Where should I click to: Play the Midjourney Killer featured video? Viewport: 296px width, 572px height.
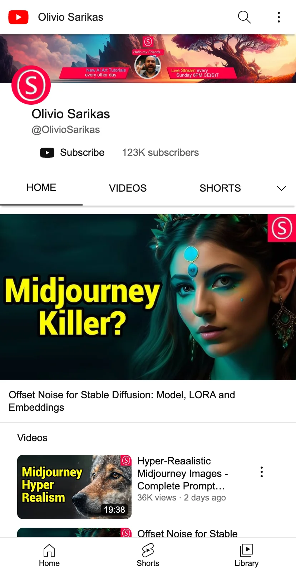(x=148, y=297)
